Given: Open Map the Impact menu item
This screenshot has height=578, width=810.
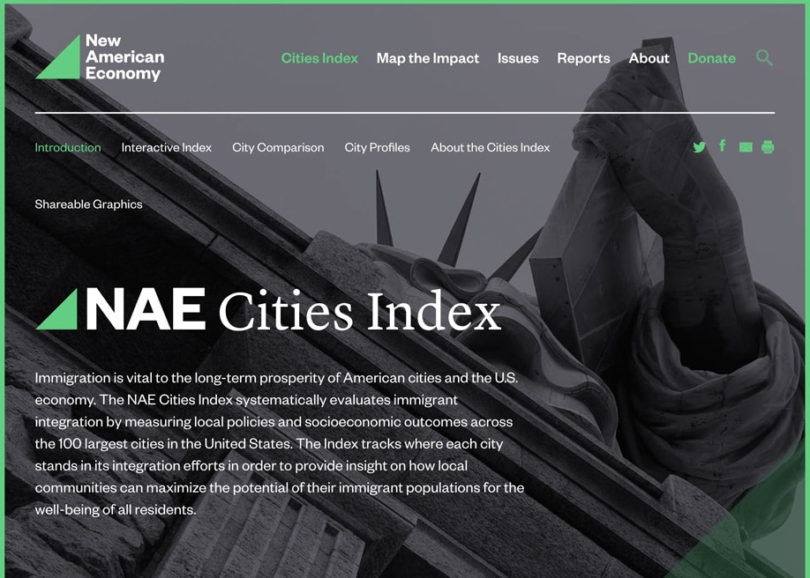Looking at the screenshot, I should [x=428, y=58].
